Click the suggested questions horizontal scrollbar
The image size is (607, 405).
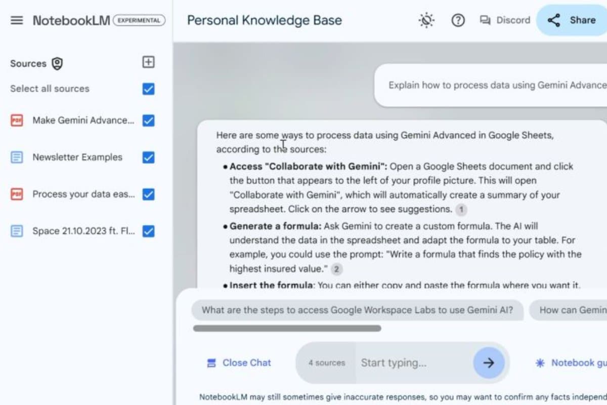click(x=287, y=329)
